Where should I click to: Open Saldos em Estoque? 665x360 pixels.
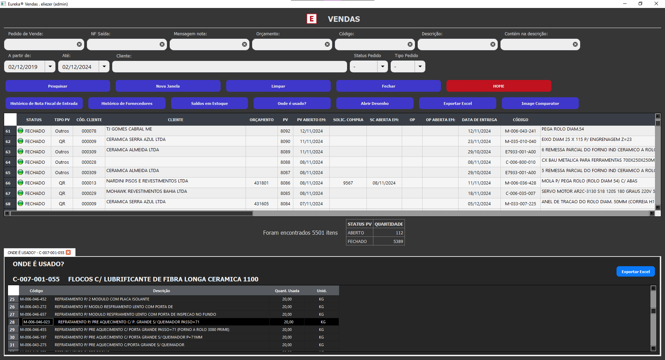coord(210,103)
